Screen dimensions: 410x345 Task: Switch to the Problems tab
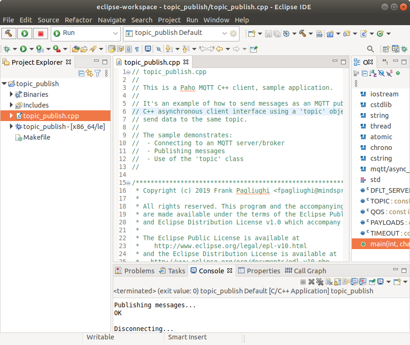point(135,271)
